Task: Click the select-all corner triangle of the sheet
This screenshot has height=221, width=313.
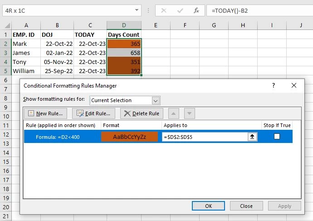Action: (x=7, y=25)
